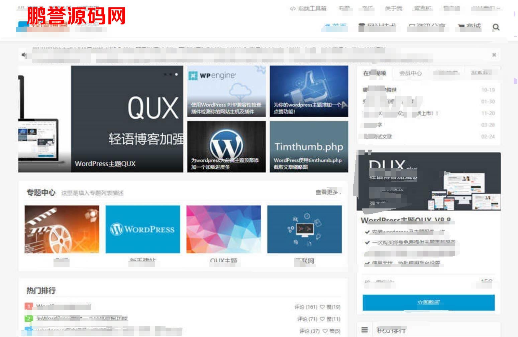This screenshot has height=337, width=518.
Task: Open the WordPress logo 加载进度条 article card
Action: [x=226, y=147]
